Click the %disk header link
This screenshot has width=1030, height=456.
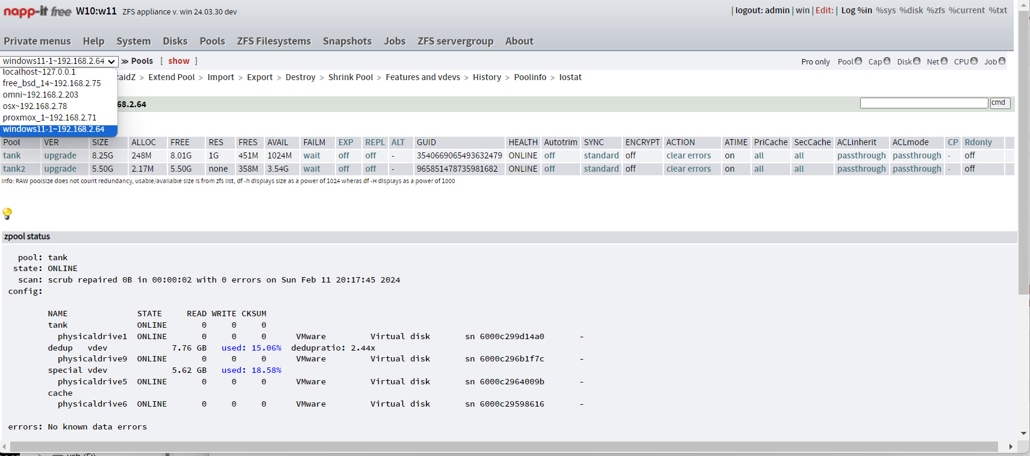(x=911, y=10)
